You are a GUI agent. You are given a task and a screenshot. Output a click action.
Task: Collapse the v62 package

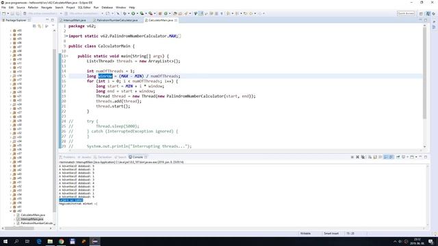(11, 211)
